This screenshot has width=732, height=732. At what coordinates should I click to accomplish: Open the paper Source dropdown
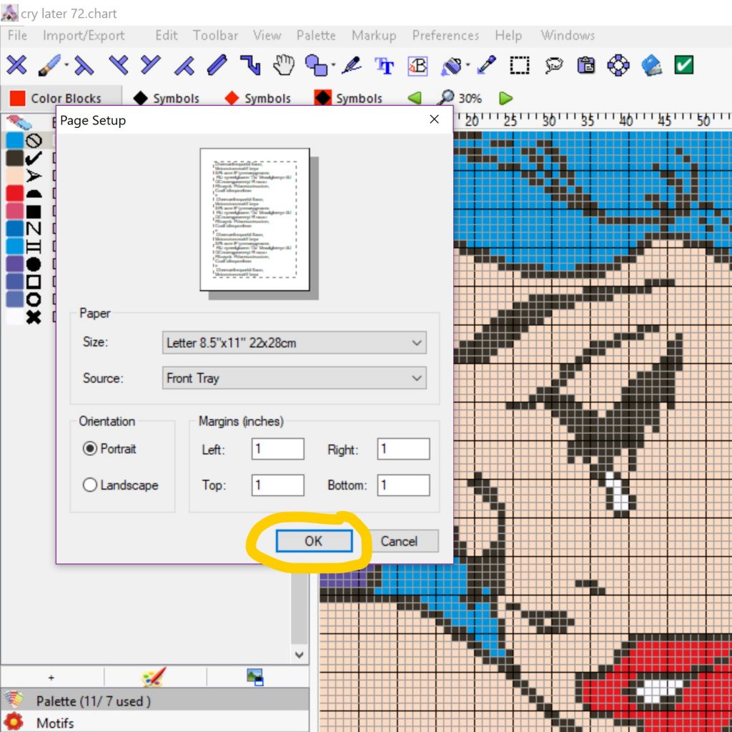pos(294,378)
